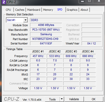
Task: Click the empty Correction field
Action: click(x=91, y=25)
